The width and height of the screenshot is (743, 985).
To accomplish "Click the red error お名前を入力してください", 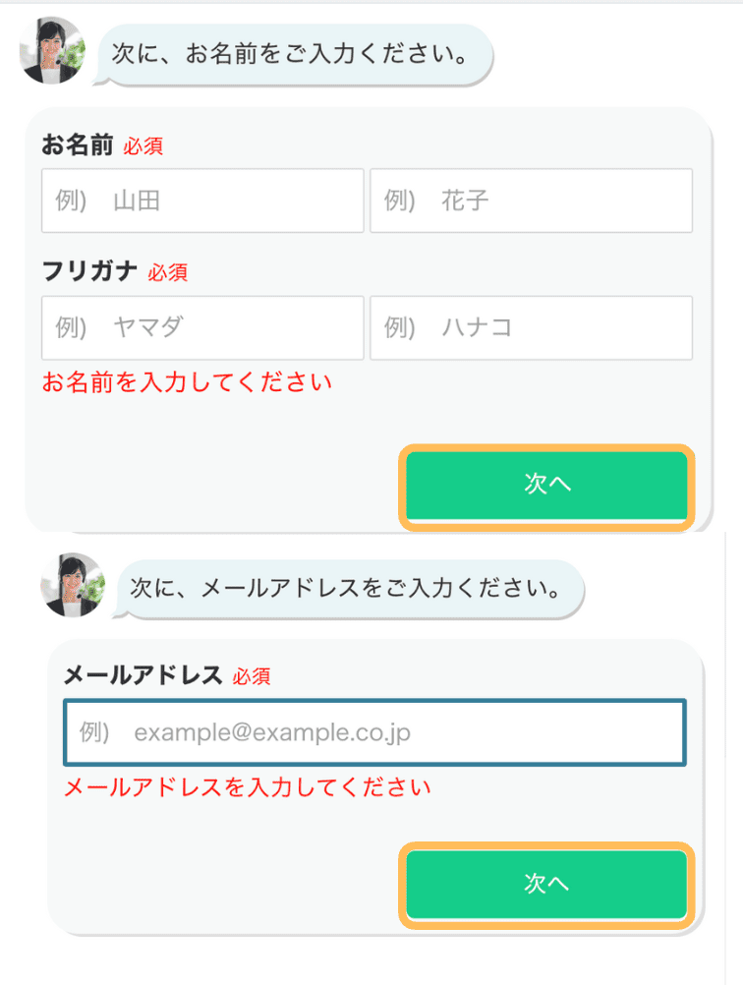I will (187, 382).
